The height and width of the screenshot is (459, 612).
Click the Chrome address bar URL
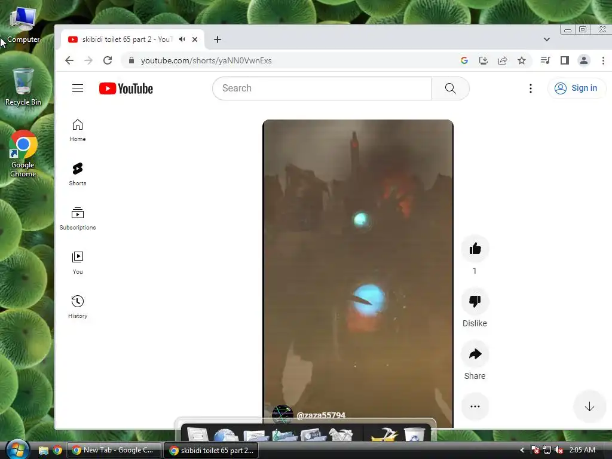point(206,60)
